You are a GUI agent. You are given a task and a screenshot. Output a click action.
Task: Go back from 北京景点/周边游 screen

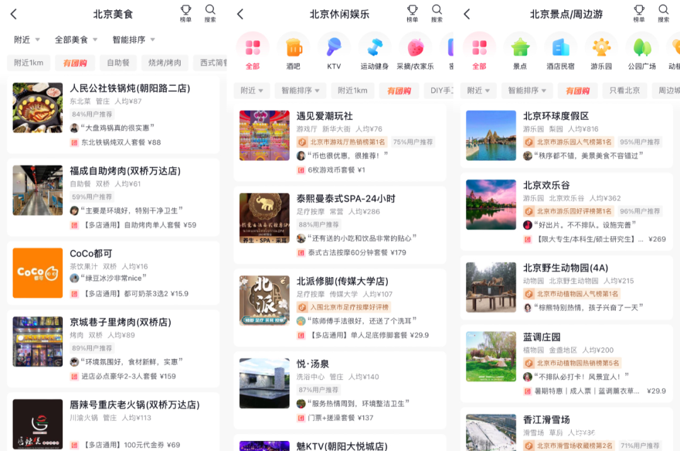[467, 14]
